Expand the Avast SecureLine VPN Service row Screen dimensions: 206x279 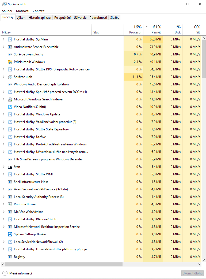[x=3, y=189]
